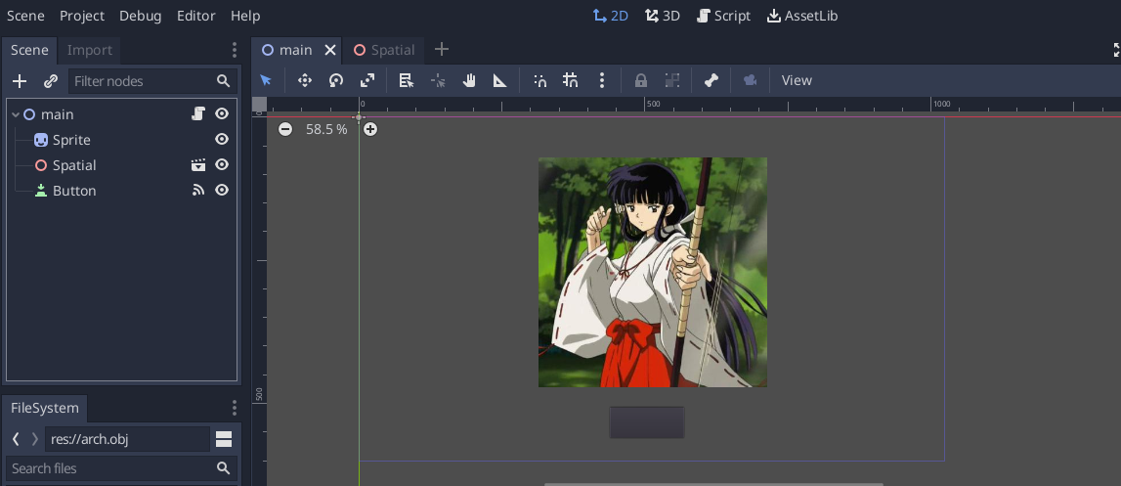
Task: Go to next folder in FileSystem
Action: click(34, 439)
